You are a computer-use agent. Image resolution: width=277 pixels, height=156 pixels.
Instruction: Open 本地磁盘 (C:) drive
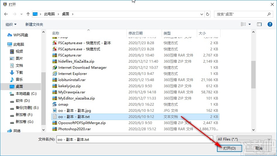[x=23, y=94]
